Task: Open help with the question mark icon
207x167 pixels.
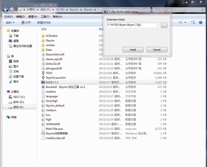Action: (x=201, y=22)
